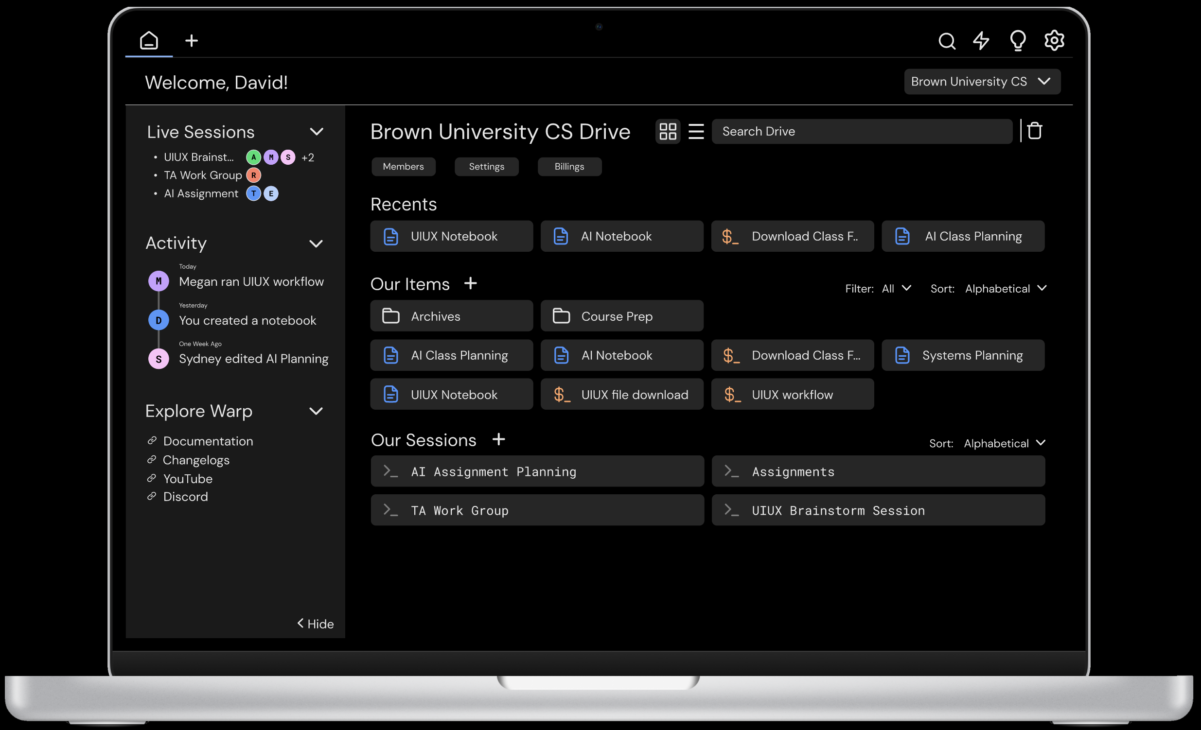The width and height of the screenshot is (1201, 730).
Task: Open AI Notebook in Recents
Action: [622, 236]
